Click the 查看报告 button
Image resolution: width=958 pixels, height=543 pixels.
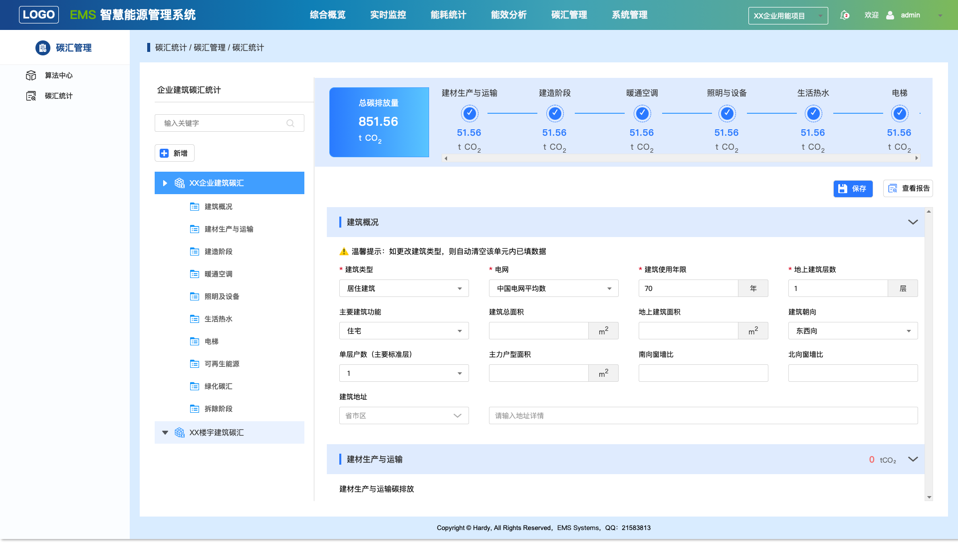click(x=908, y=189)
